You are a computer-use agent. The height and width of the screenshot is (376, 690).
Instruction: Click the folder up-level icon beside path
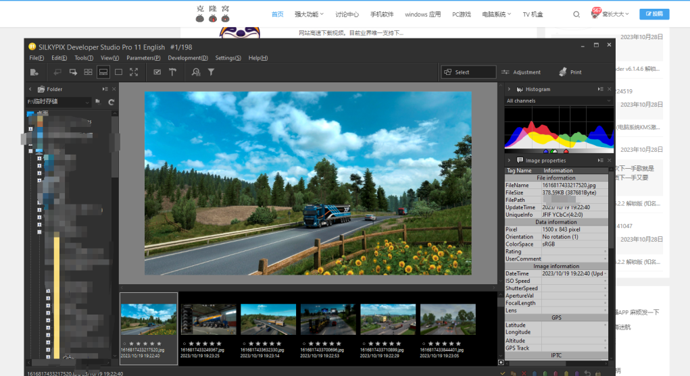coord(98,101)
